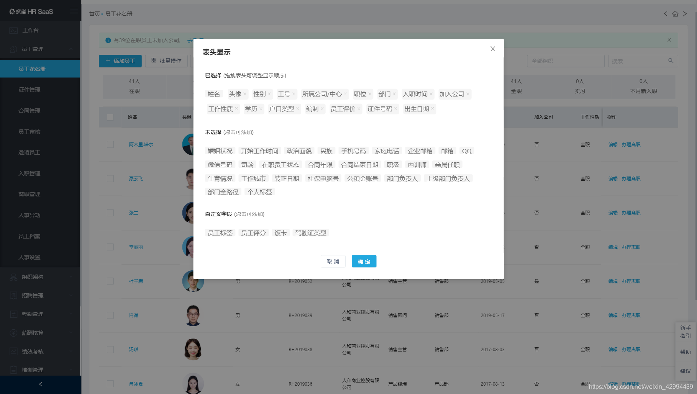Click the home icon in top bar

(x=675, y=14)
